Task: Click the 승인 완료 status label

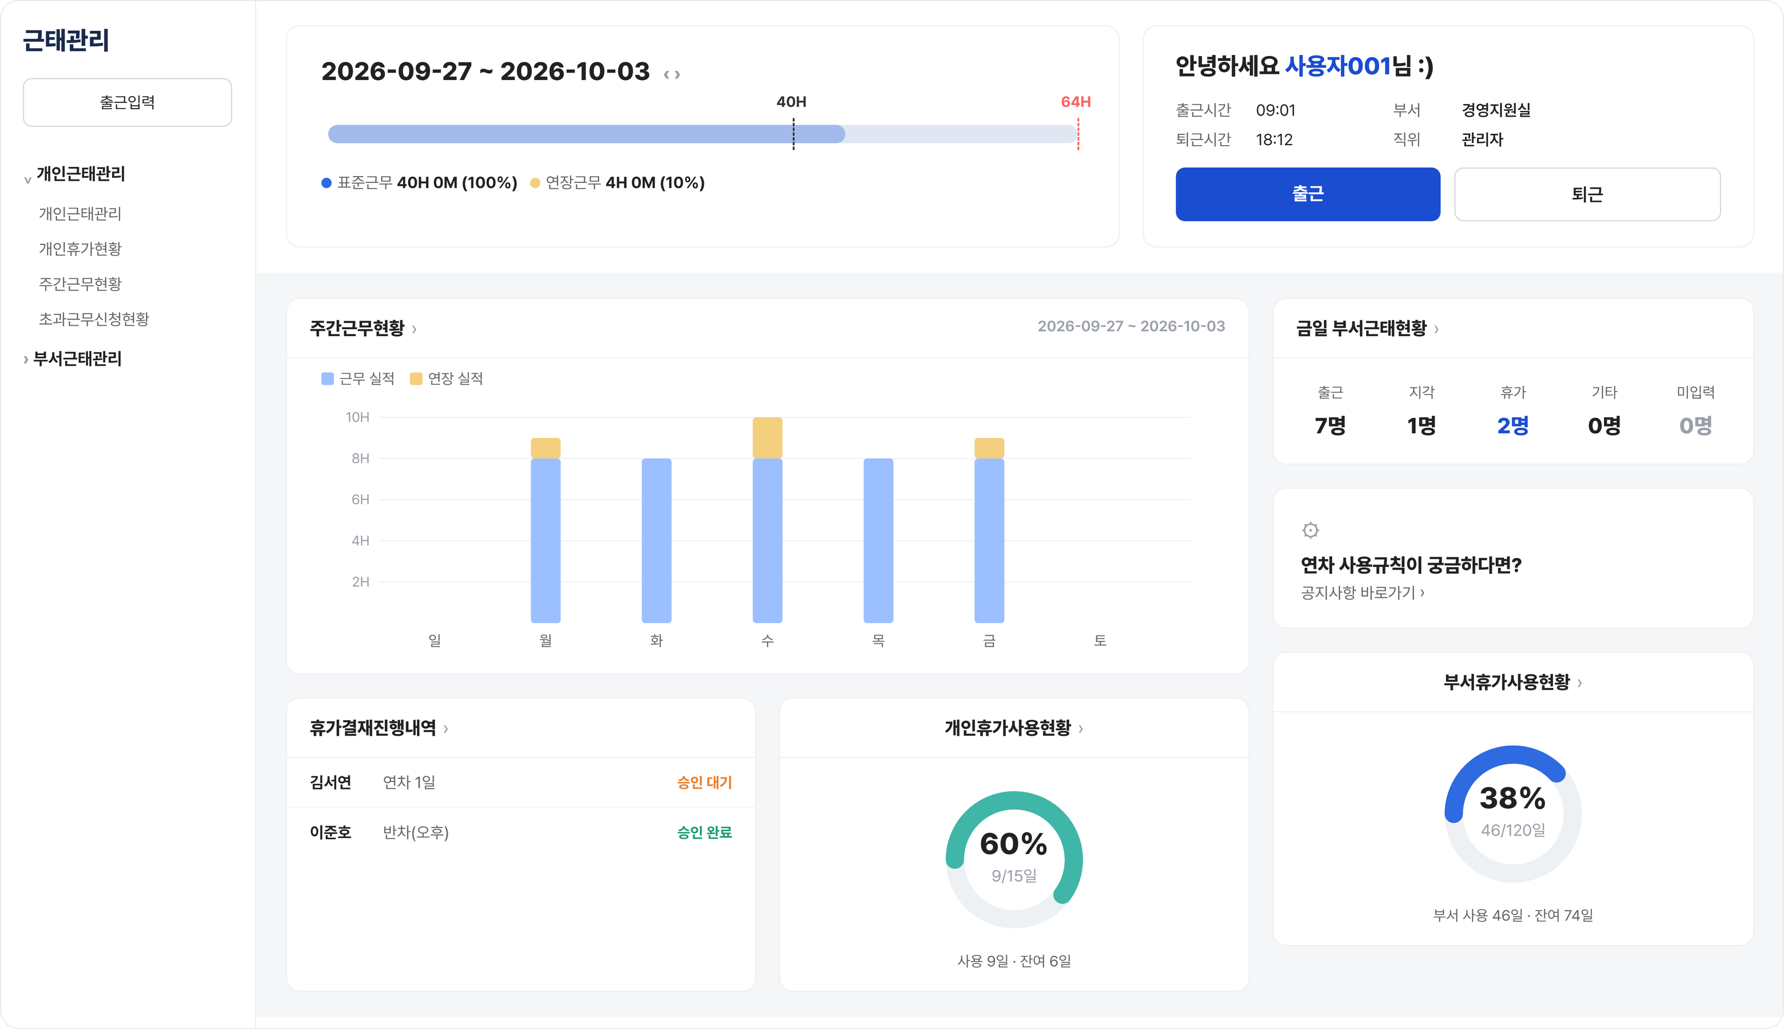Action: click(704, 832)
